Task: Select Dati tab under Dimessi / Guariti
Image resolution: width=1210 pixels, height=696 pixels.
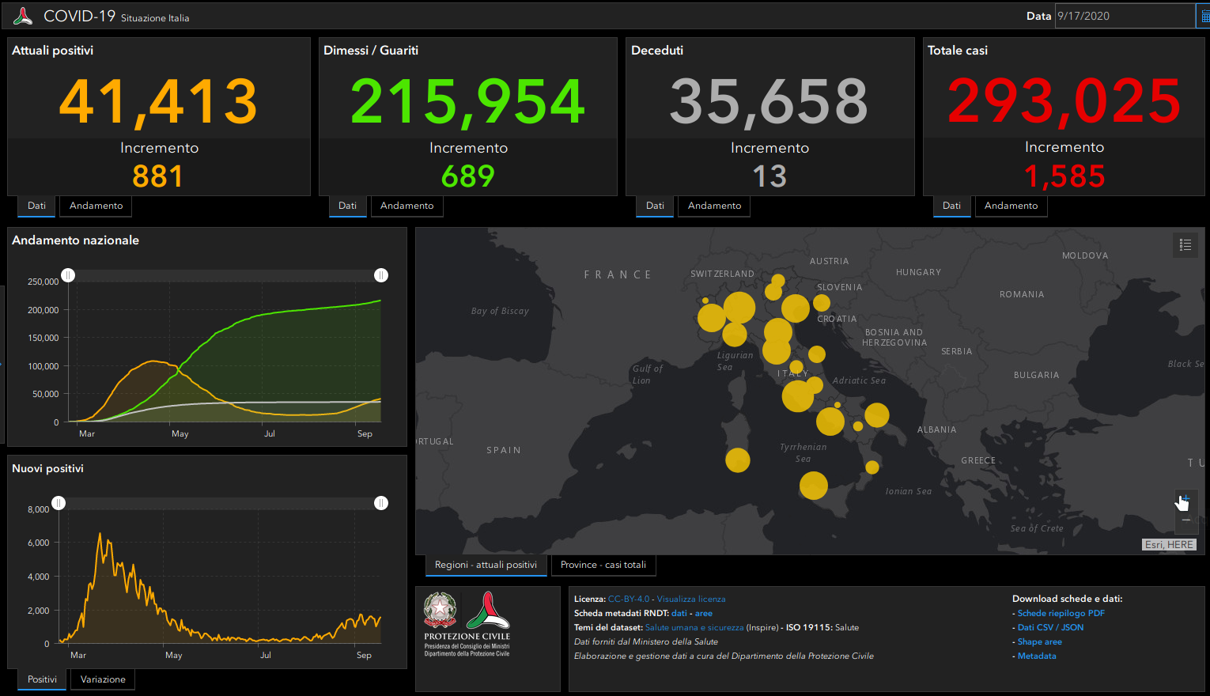Action: [x=347, y=206]
